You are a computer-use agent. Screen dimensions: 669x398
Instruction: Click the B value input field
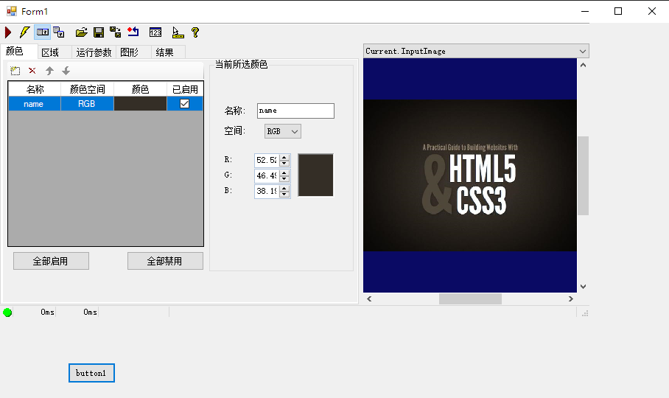point(267,191)
